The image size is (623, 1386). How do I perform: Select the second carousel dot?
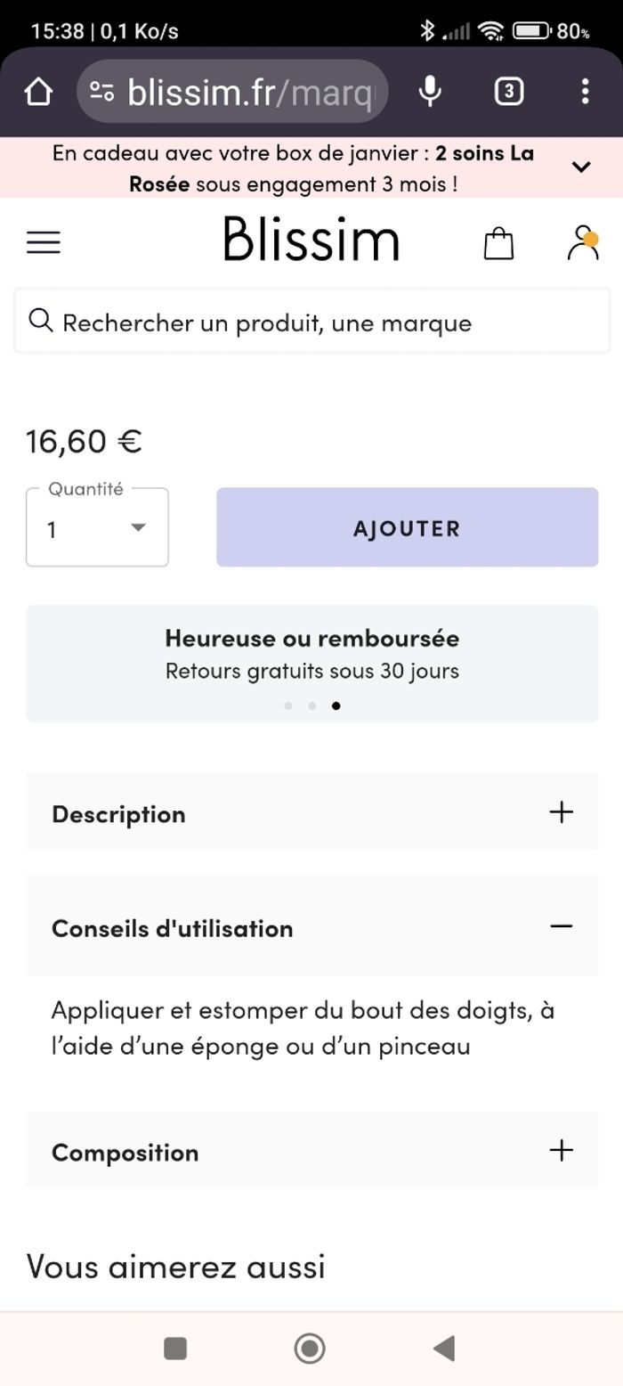[x=312, y=705]
